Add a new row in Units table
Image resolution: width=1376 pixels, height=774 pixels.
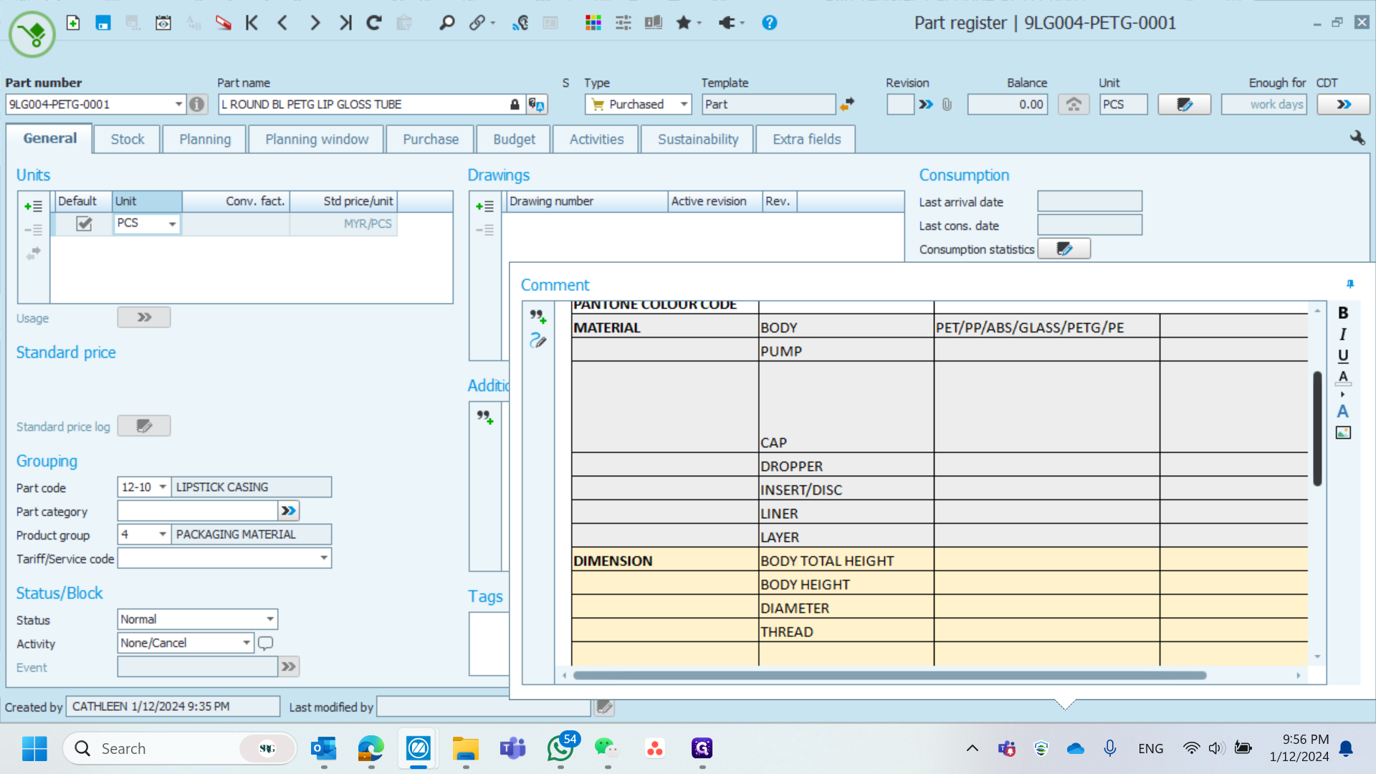tap(33, 206)
